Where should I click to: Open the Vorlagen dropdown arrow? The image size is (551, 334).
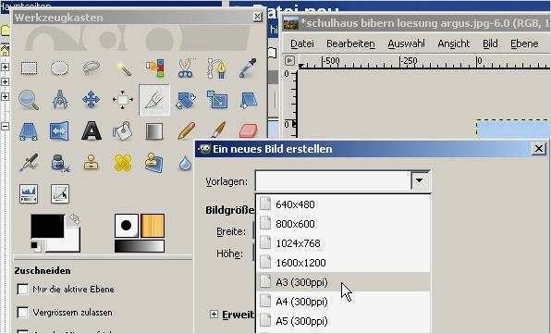tap(419, 181)
